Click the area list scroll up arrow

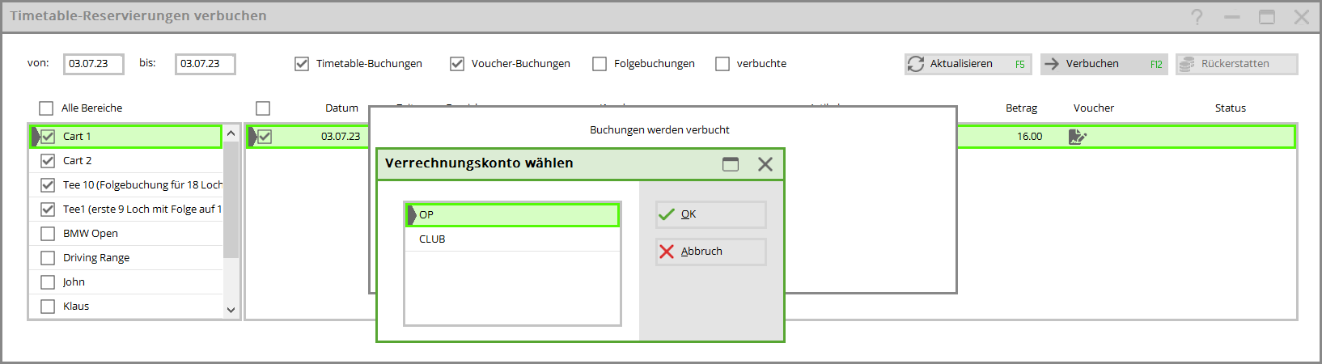231,133
